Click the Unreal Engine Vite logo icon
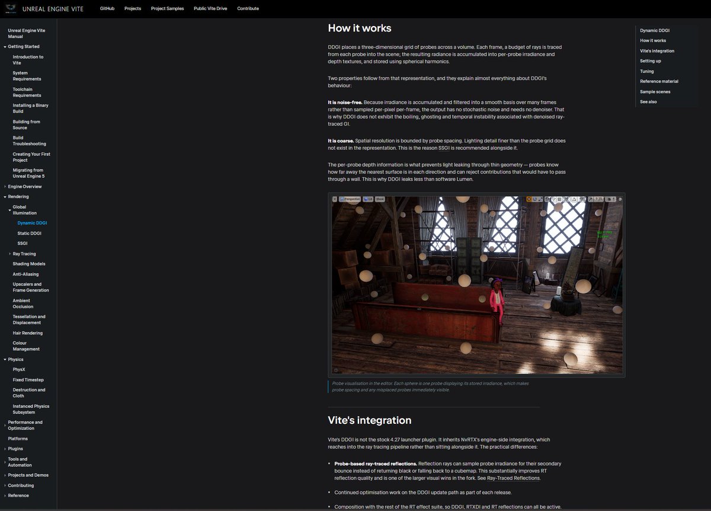The height and width of the screenshot is (511, 711). pos(11,9)
